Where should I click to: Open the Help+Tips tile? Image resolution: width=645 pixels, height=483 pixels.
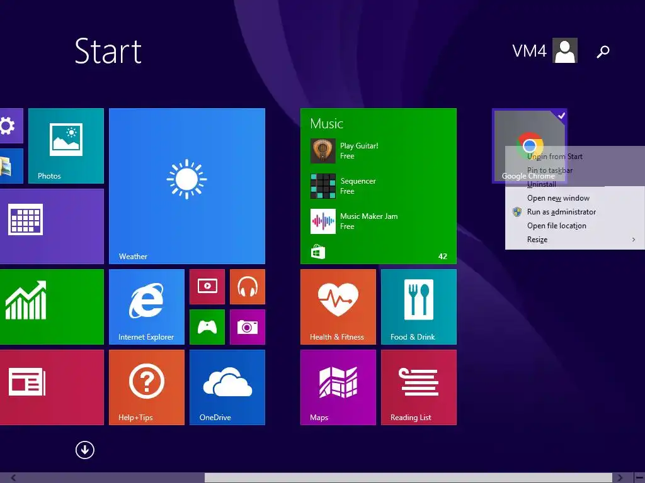(146, 387)
